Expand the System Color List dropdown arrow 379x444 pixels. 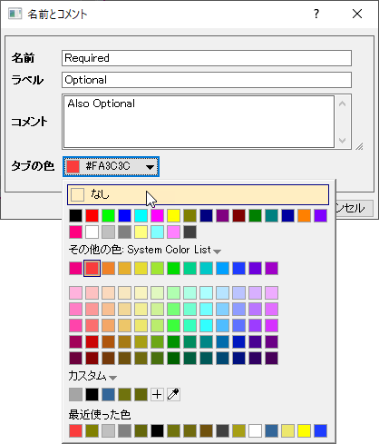click(217, 252)
